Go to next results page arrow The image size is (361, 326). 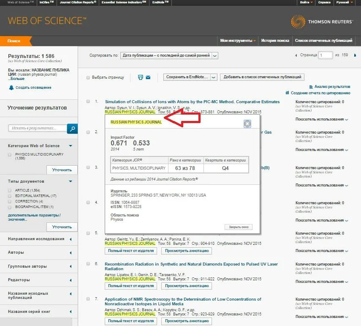pos(355,55)
